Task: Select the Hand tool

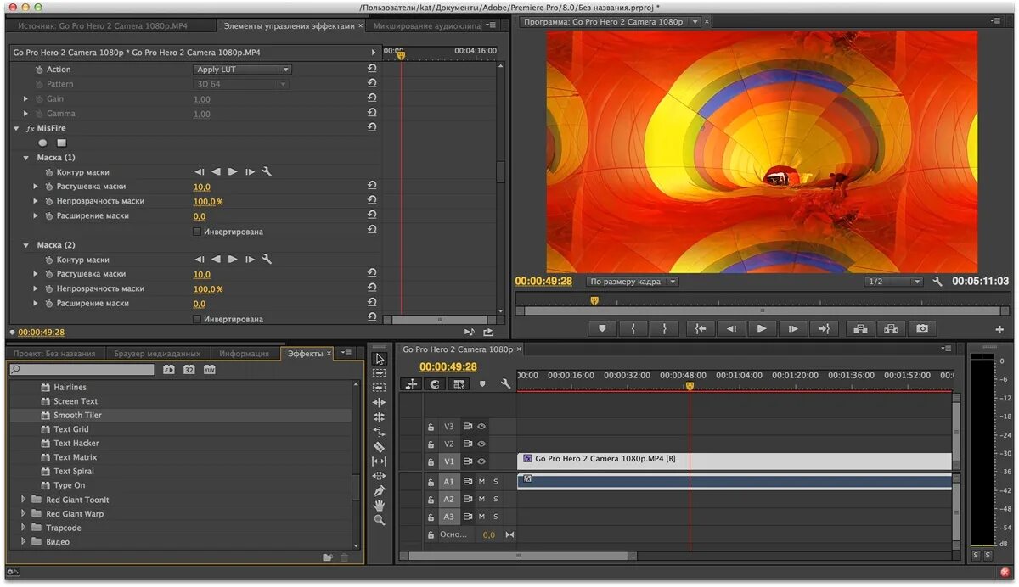Action: coord(380,506)
